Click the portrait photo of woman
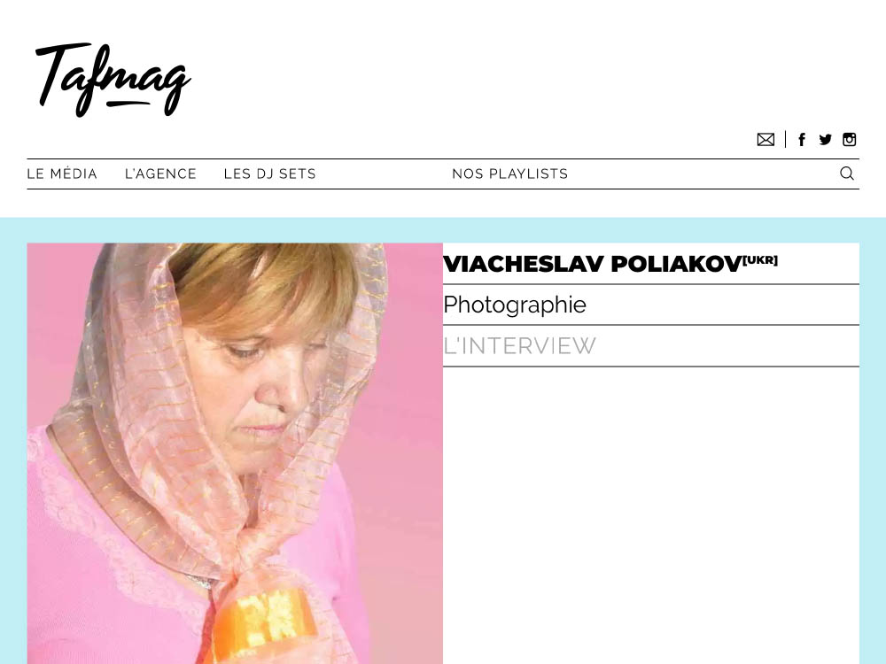Image resolution: width=886 pixels, height=664 pixels. 235,453
